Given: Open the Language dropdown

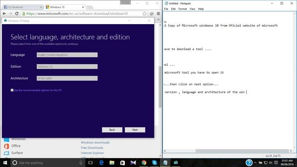Looking at the screenshot, I should tap(67, 55).
